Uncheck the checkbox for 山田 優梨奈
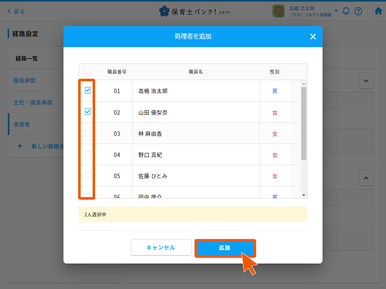 tap(88, 112)
